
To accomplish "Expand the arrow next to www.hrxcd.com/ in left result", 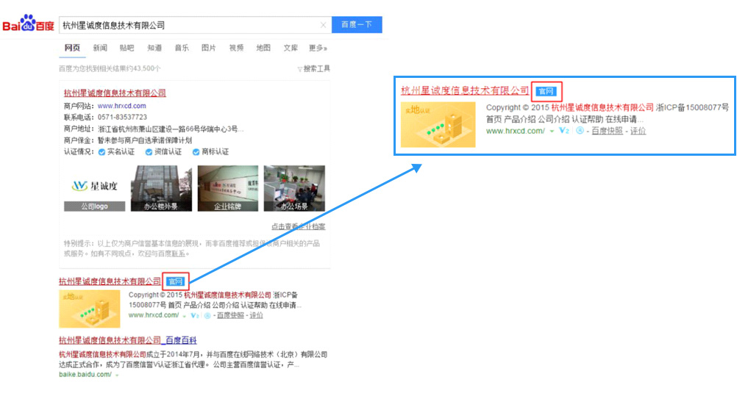I will [x=184, y=315].
